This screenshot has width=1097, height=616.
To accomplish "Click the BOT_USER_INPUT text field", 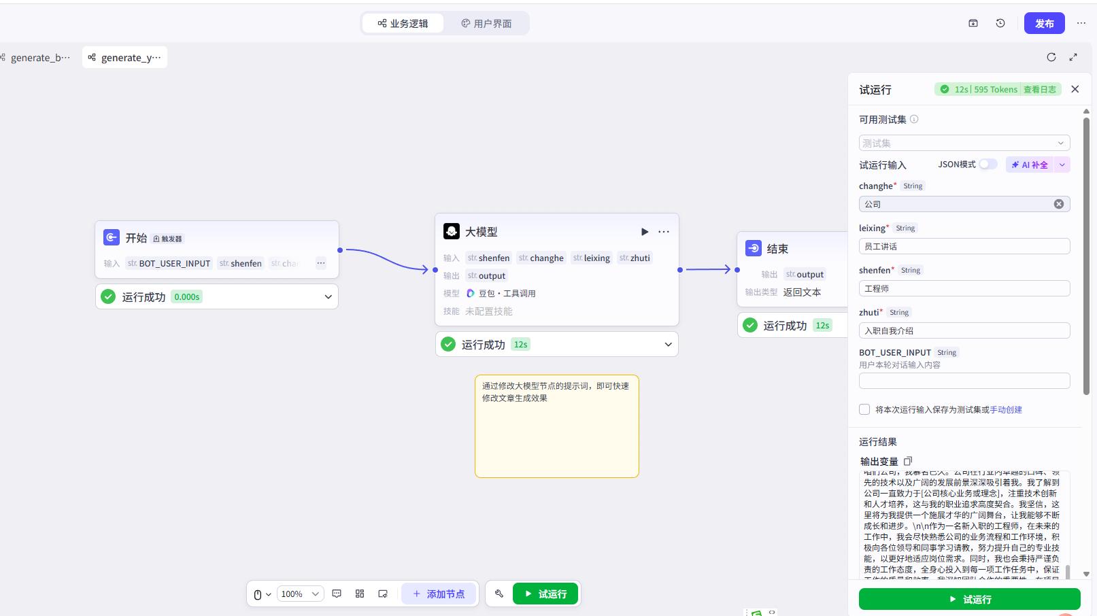I will pyautogui.click(x=964, y=381).
